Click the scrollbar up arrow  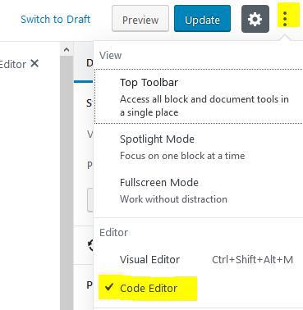[67, 50]
